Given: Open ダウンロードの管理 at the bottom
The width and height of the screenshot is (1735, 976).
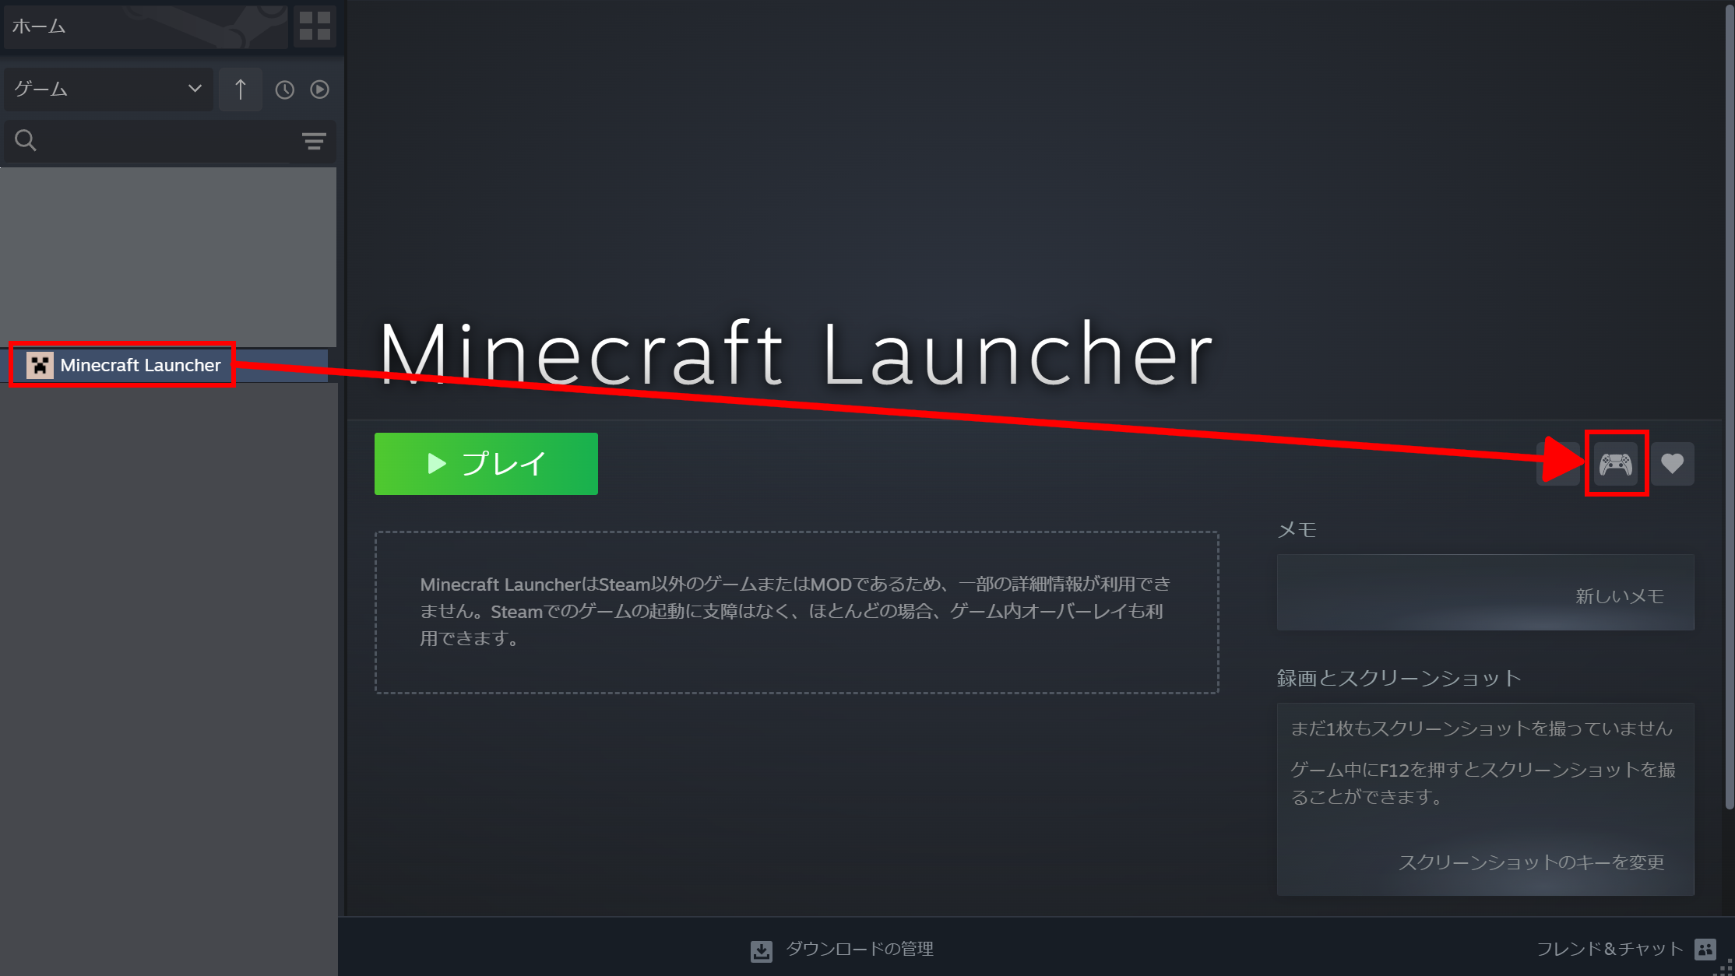Looking at the screenshot, I should pyautogui.click(x=860, y=949).
